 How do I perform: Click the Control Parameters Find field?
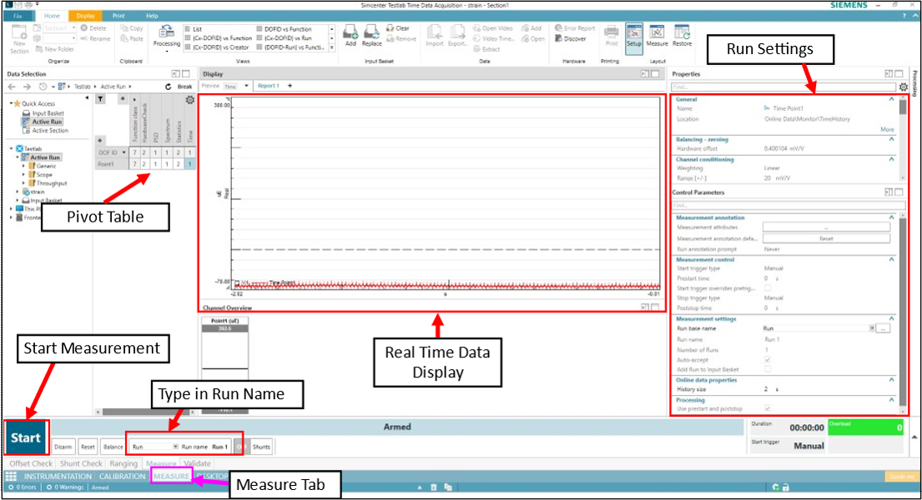[x=788, y=205]
